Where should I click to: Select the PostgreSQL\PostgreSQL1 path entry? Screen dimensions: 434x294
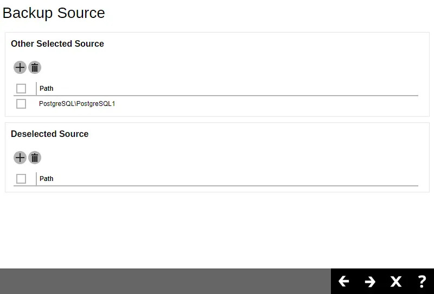[x=77, y=104]
